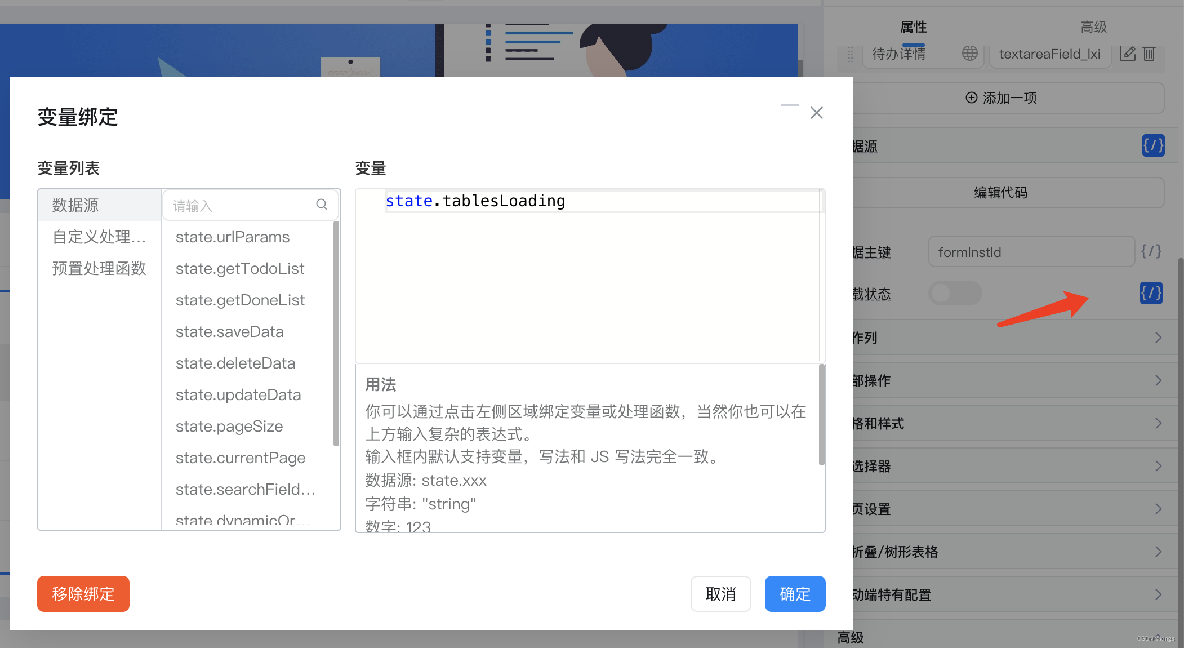This screenshot has width=1184, height=648.
Task: Expand the 操作列 section chevron
Action: tap(1158, 338)
